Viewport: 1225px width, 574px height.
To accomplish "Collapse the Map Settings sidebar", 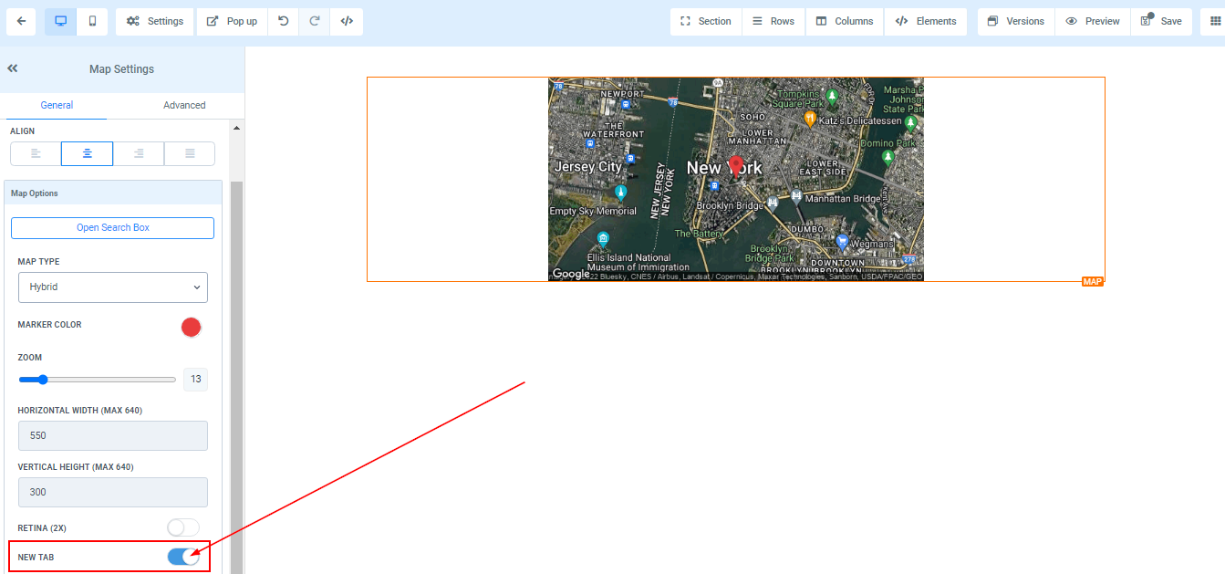I will (13, 68).
